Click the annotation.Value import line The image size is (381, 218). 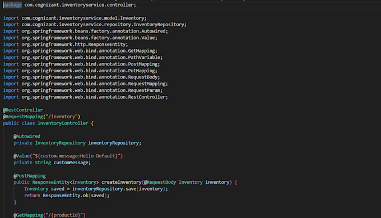coord(80,38)
